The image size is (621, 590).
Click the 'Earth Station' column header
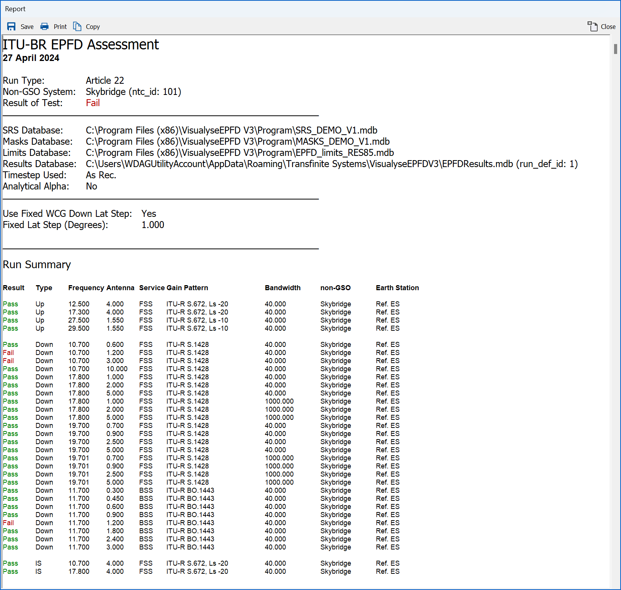pos(397,288)
